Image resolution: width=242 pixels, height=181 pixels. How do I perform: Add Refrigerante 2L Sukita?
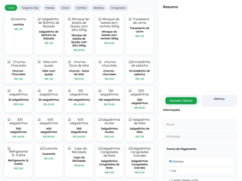[x=18, y=160]
